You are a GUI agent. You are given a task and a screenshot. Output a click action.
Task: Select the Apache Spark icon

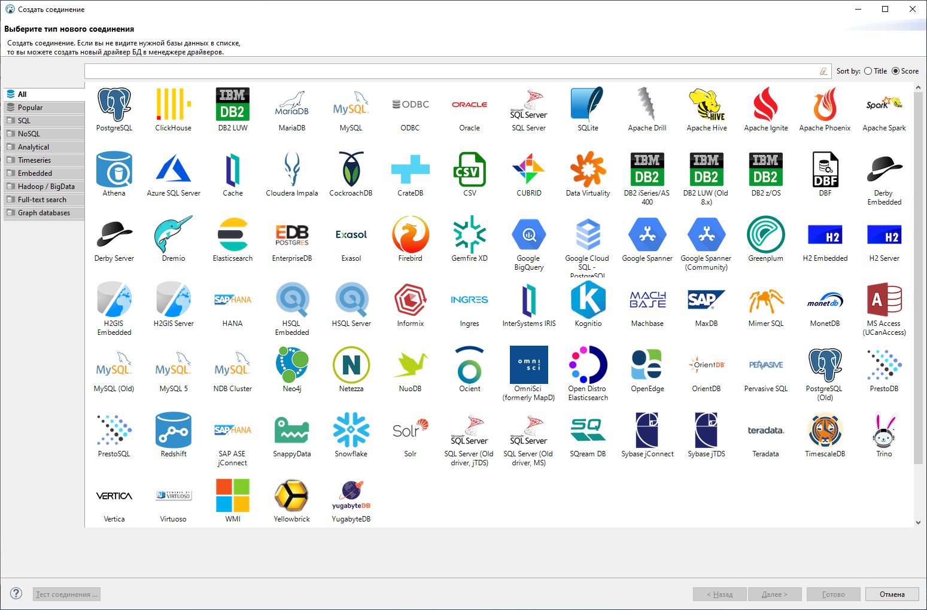885,105
